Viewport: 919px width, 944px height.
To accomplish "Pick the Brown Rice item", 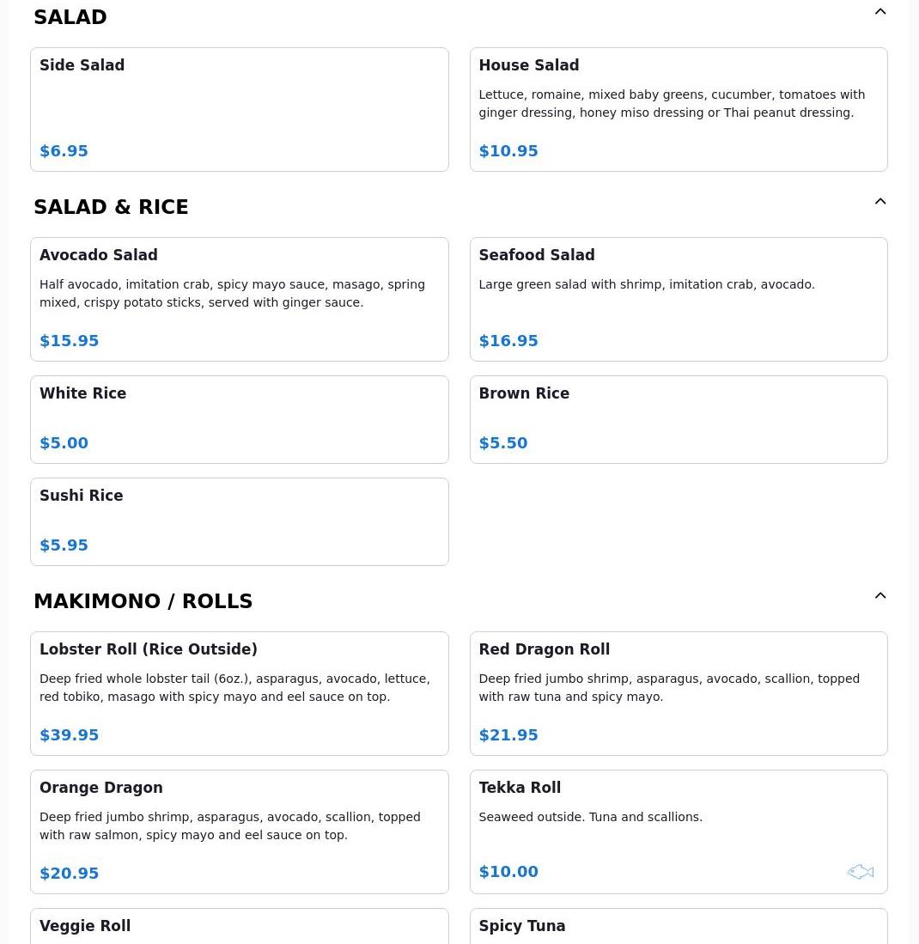I will tap(678, 419).
